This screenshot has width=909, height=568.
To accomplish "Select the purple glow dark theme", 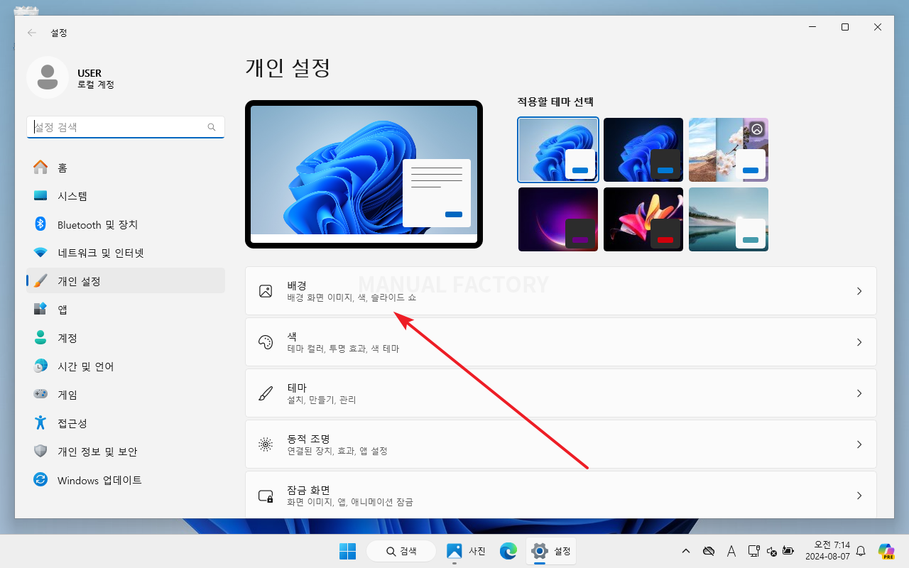I will coord(558,219).
